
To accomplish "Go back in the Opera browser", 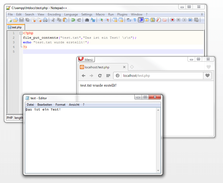I will [x=83, y=76].
